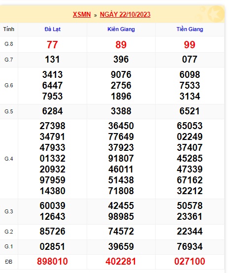Open the Kiên Giang province link
Image resolution: width=230 pixels, height=273 pixels.
coord(121,29)
